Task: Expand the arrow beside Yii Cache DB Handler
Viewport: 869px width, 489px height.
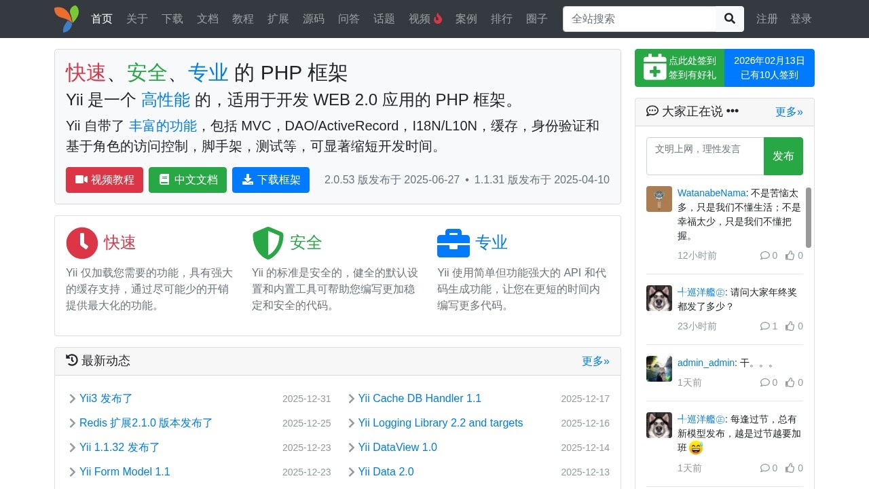Action: [x=351, y=399]
